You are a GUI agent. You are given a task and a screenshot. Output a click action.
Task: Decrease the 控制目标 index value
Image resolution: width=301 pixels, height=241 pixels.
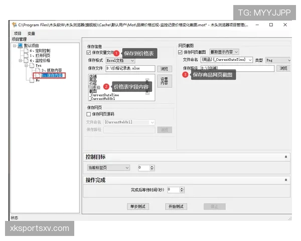(152, 169)
